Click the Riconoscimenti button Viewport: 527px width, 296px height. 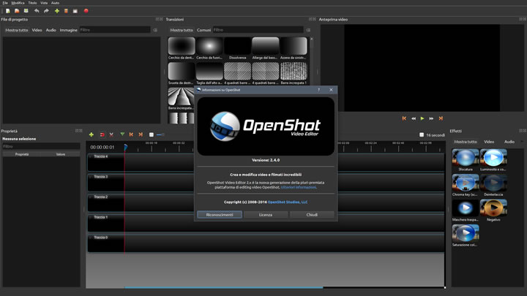219,215
